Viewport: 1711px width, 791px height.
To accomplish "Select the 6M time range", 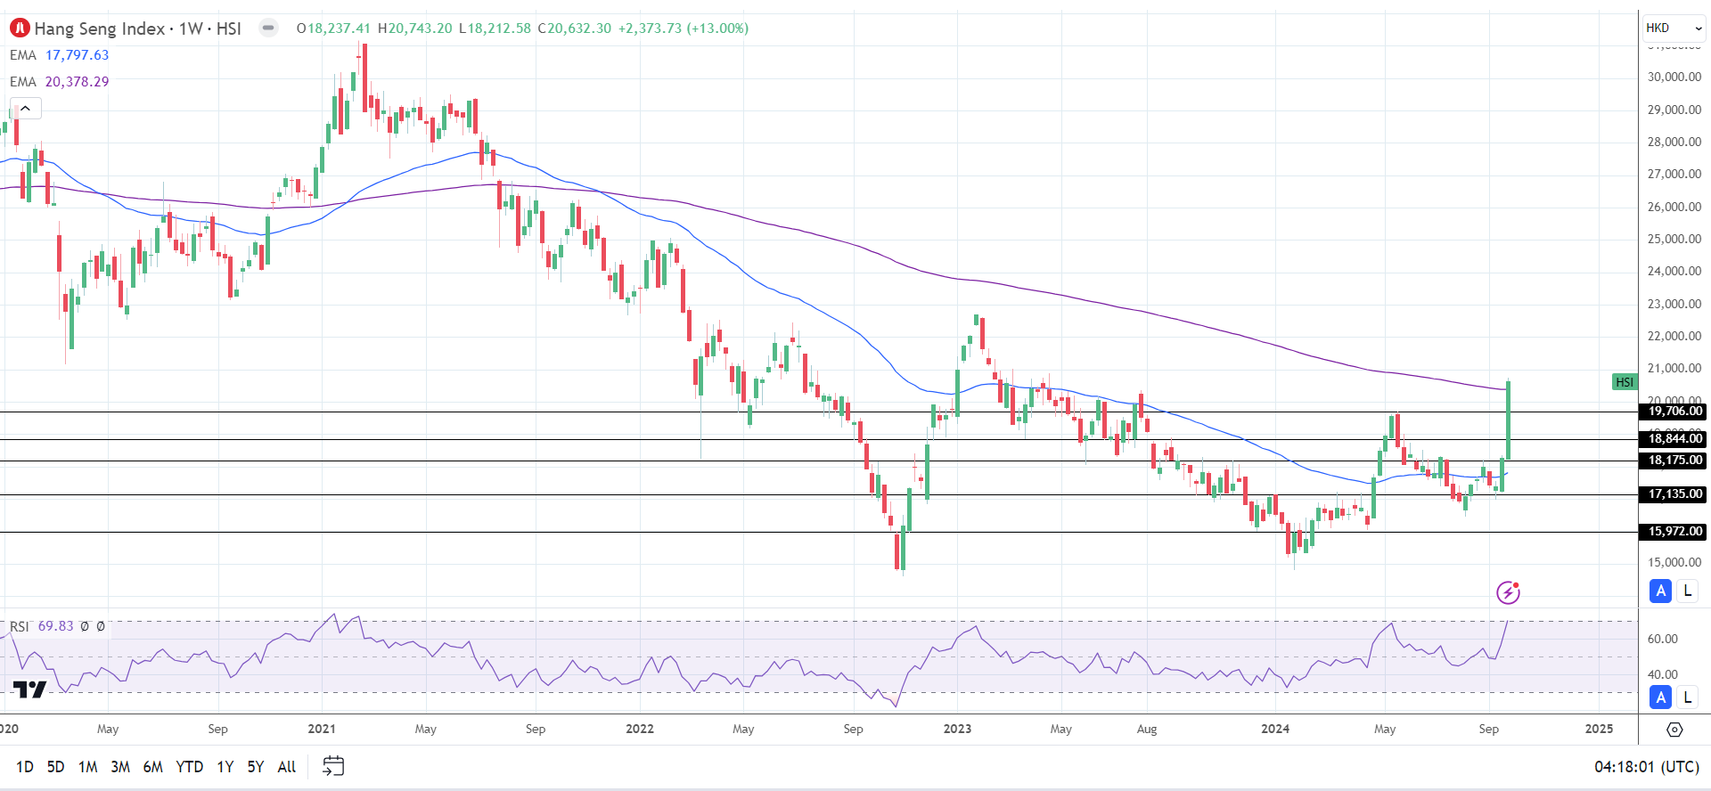I will coord(153,767).
